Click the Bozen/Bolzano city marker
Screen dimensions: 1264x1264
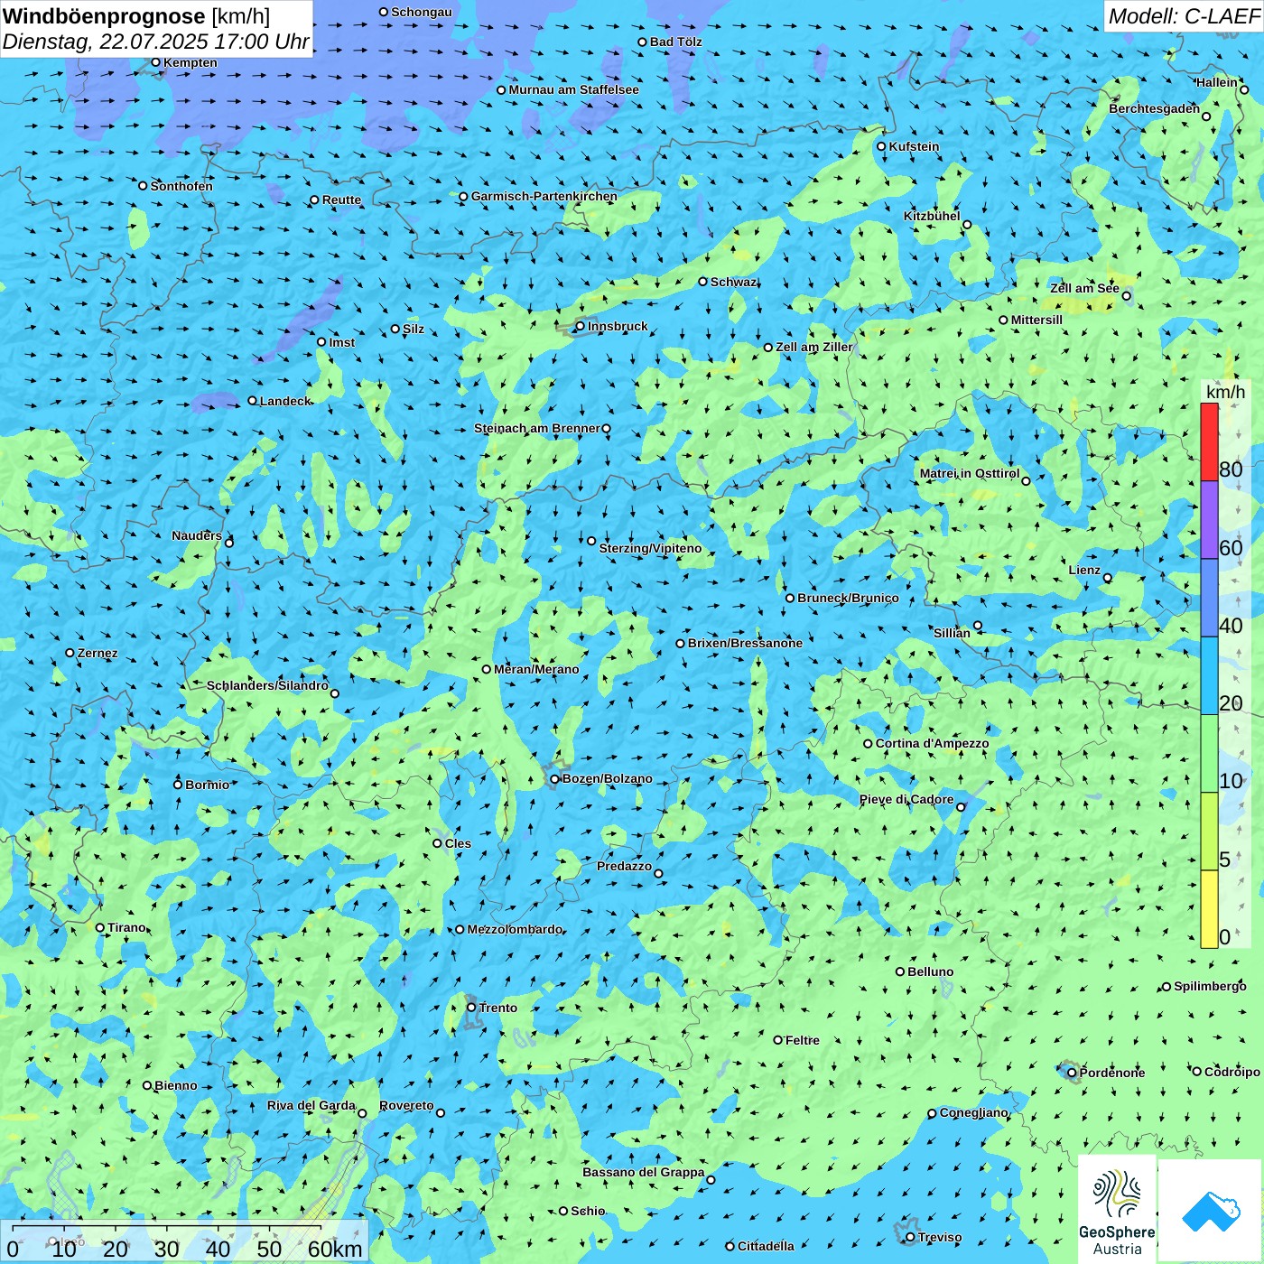554,779
